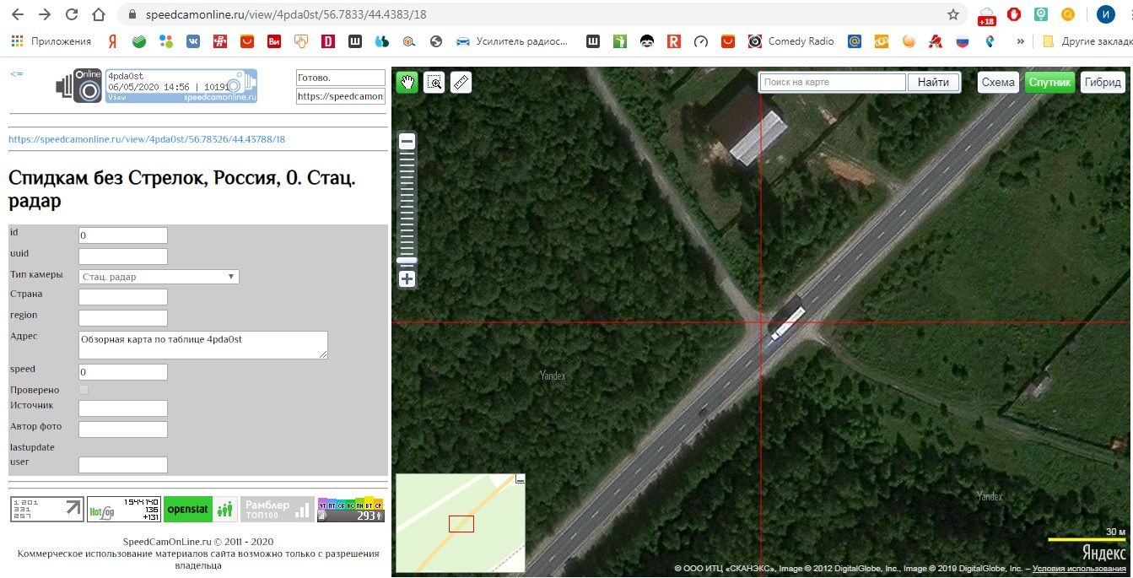This screenshot has height=578, width=1133.
Task: Open the Тип камеры dropdown
Action: (159, 277)
